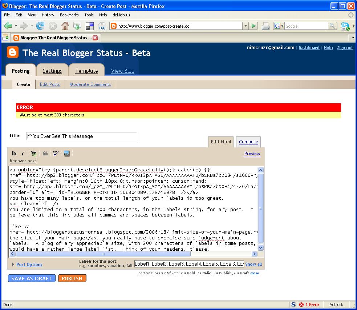Close the Blogger tab
The image size is (357, 310).
[95, 38]
